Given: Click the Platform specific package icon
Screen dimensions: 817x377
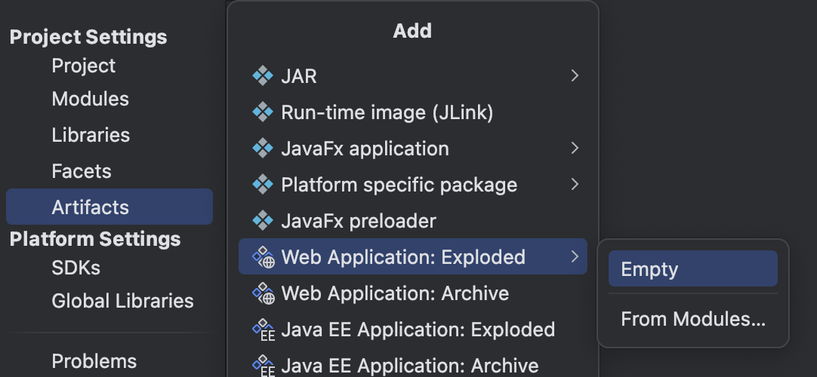Looking at the screenshot, I should pyautogui.click(x=263, y=185).
